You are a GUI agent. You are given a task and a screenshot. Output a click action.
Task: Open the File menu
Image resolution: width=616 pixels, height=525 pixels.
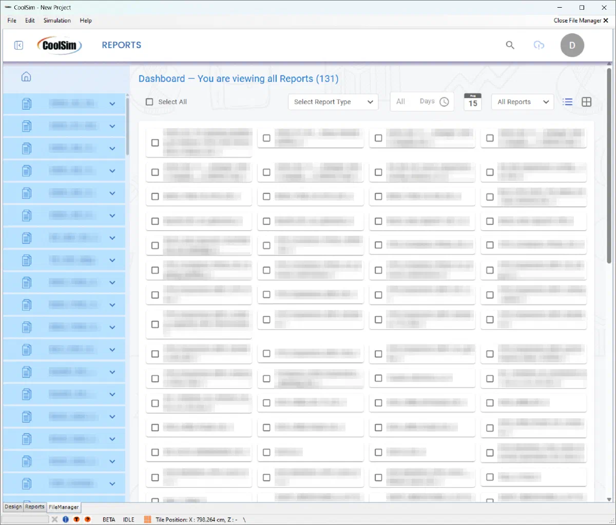click(x=12, y=21)
